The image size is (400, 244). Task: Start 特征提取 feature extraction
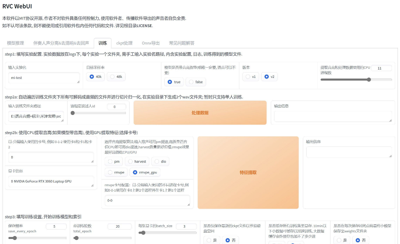click(248, 172)
